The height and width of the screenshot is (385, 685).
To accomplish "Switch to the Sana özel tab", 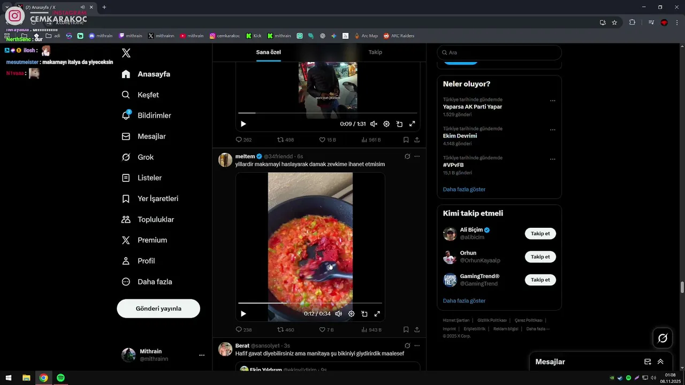I will point(269,52).
